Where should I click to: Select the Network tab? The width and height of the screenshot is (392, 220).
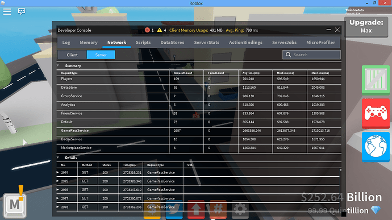click(117, 43)
